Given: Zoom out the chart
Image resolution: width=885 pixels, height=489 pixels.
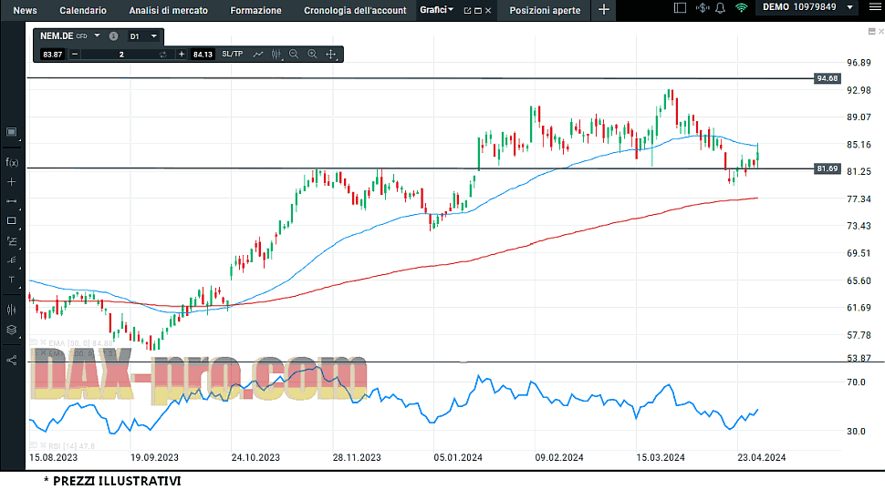Looking at the screenshot, I should [294, 54].
